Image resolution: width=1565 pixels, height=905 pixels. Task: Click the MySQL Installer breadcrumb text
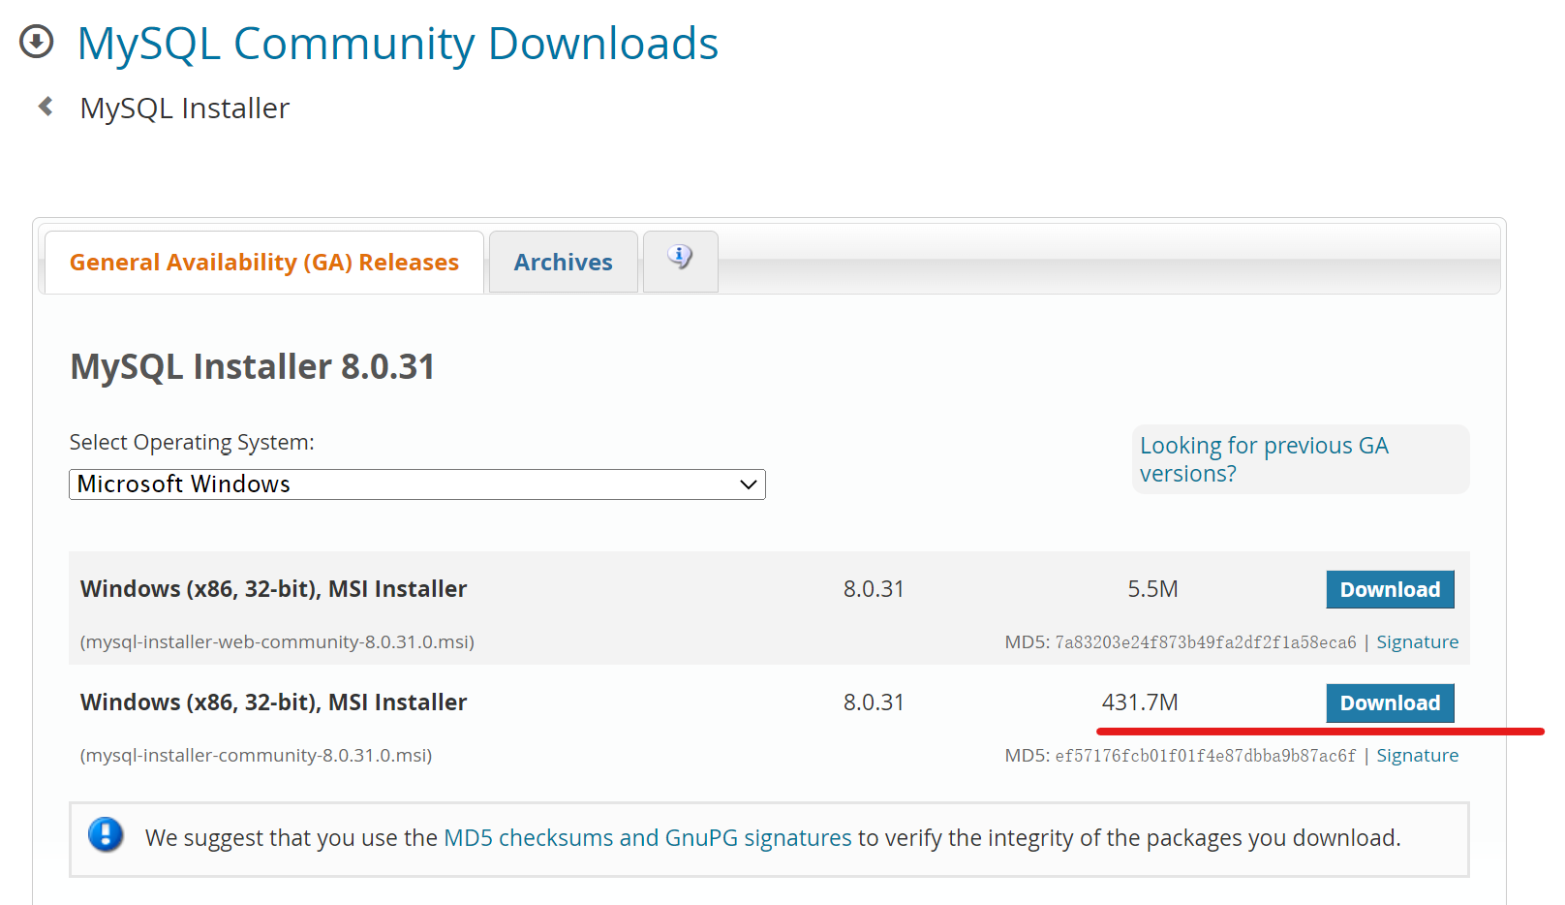185,109
